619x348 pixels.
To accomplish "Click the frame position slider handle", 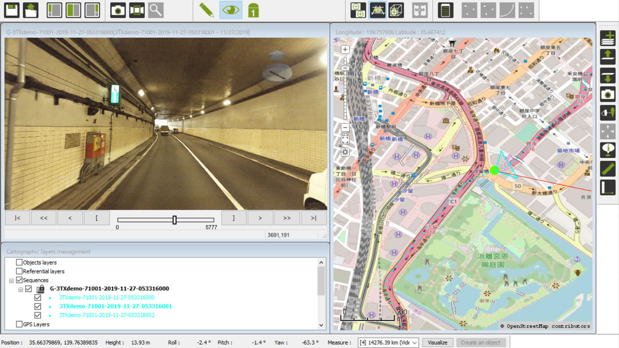I will [x=175, y=220].
